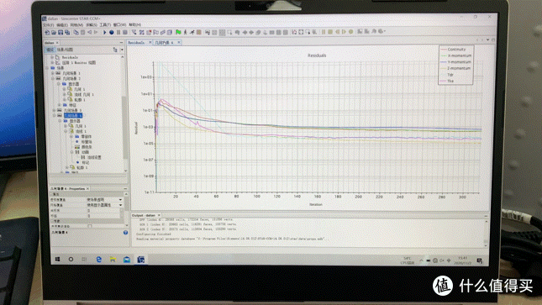Collapse the 几何场景 4 tree node
The width and height of the screenshot is (542, 305).
pyautogui.click(x=55, y=115)
